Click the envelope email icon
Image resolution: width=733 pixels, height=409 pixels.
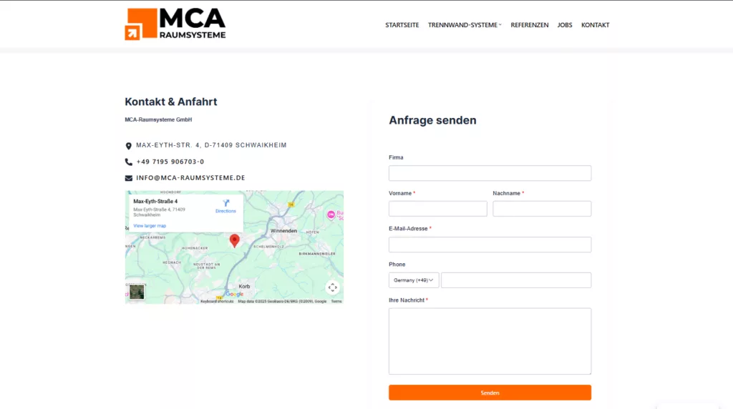pos(129,178)
